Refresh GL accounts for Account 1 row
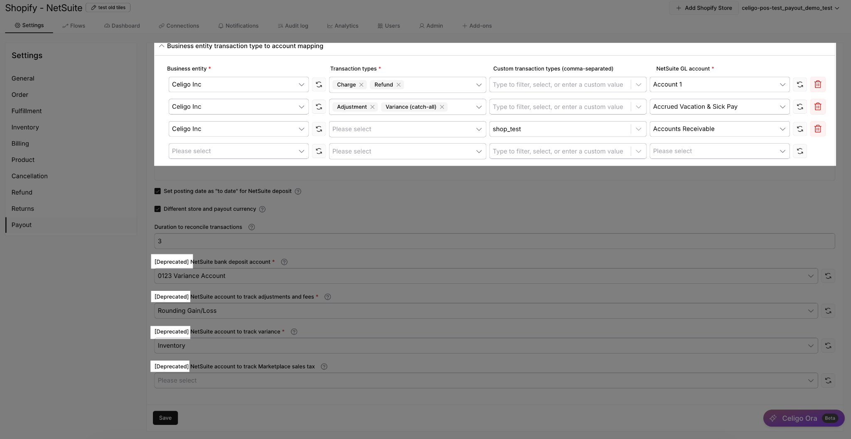This screenshot has width=851, height=439. tap(800, 85)
